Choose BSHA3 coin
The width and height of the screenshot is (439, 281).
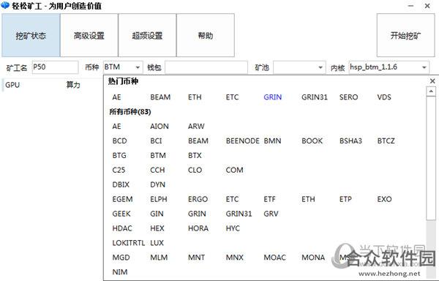click(350, 140)
